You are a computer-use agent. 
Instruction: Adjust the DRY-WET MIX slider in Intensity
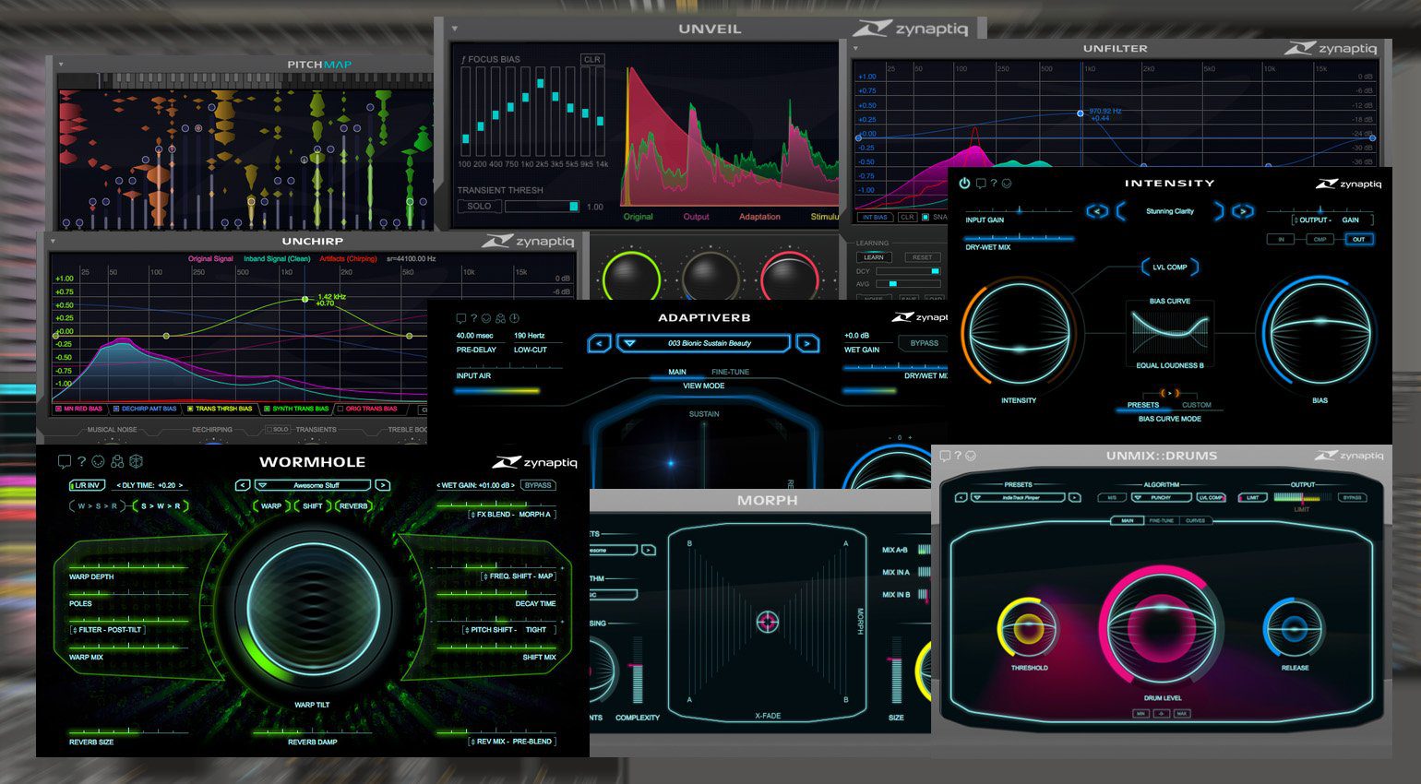coord(1020,238)
